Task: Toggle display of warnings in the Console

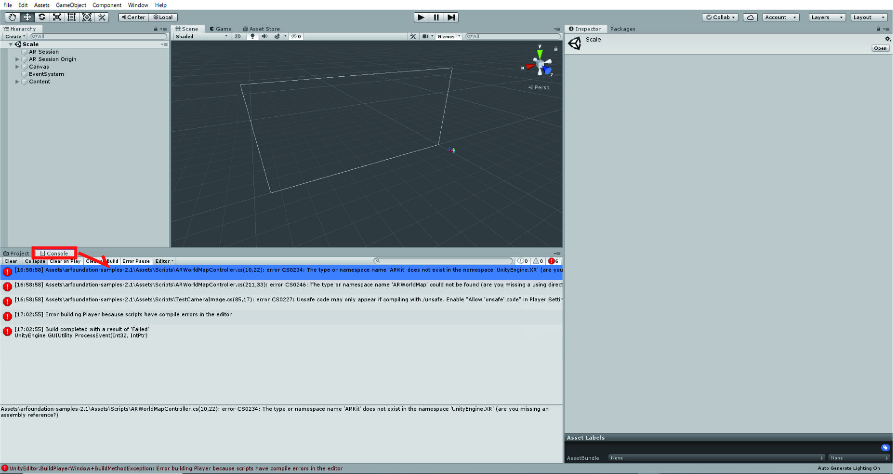Action: (x=538, y=261)
